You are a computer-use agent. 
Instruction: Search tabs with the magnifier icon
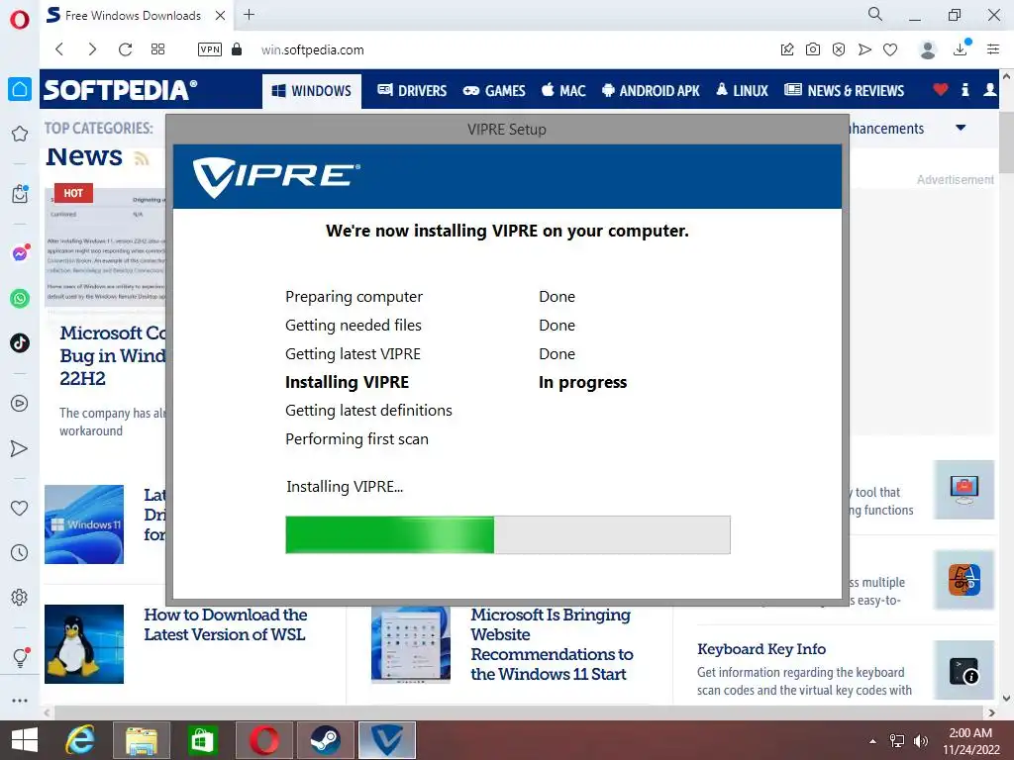pos(875,14)
